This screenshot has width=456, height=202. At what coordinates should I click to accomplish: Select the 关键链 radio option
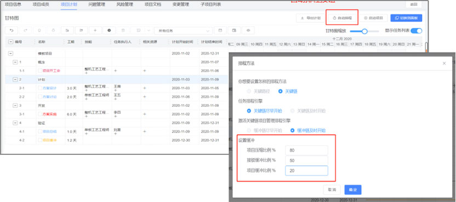[281, 91]
